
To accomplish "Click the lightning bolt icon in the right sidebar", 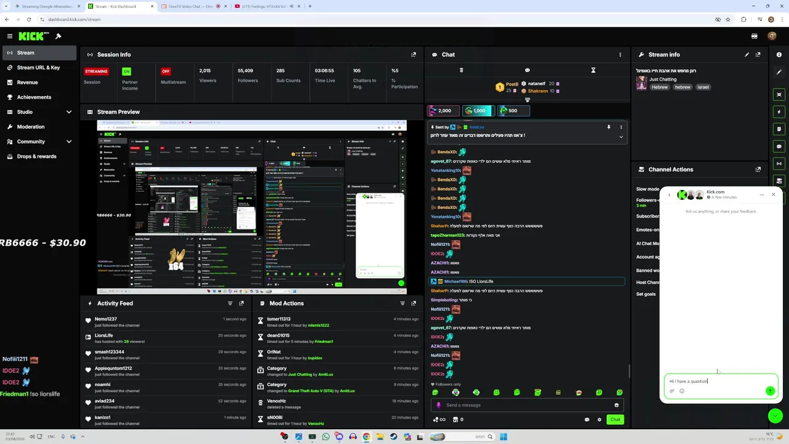I will click(779, 112).
